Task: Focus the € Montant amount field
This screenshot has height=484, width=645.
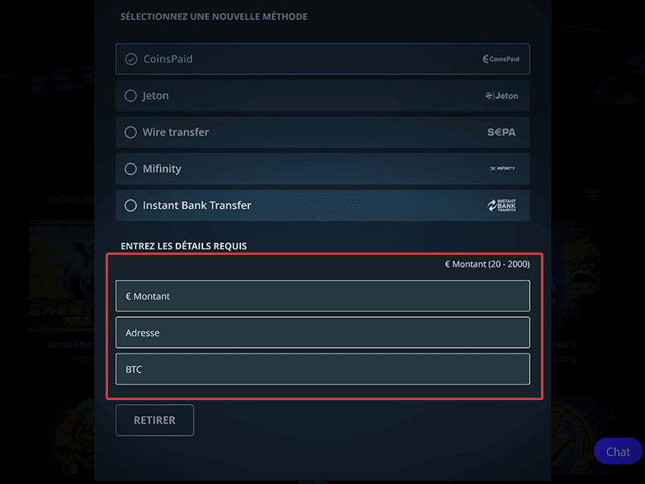Action: click(x=322, y=296)
